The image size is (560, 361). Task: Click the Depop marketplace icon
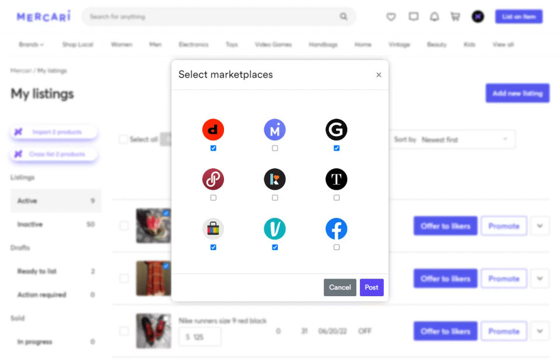tap(213, 130)
